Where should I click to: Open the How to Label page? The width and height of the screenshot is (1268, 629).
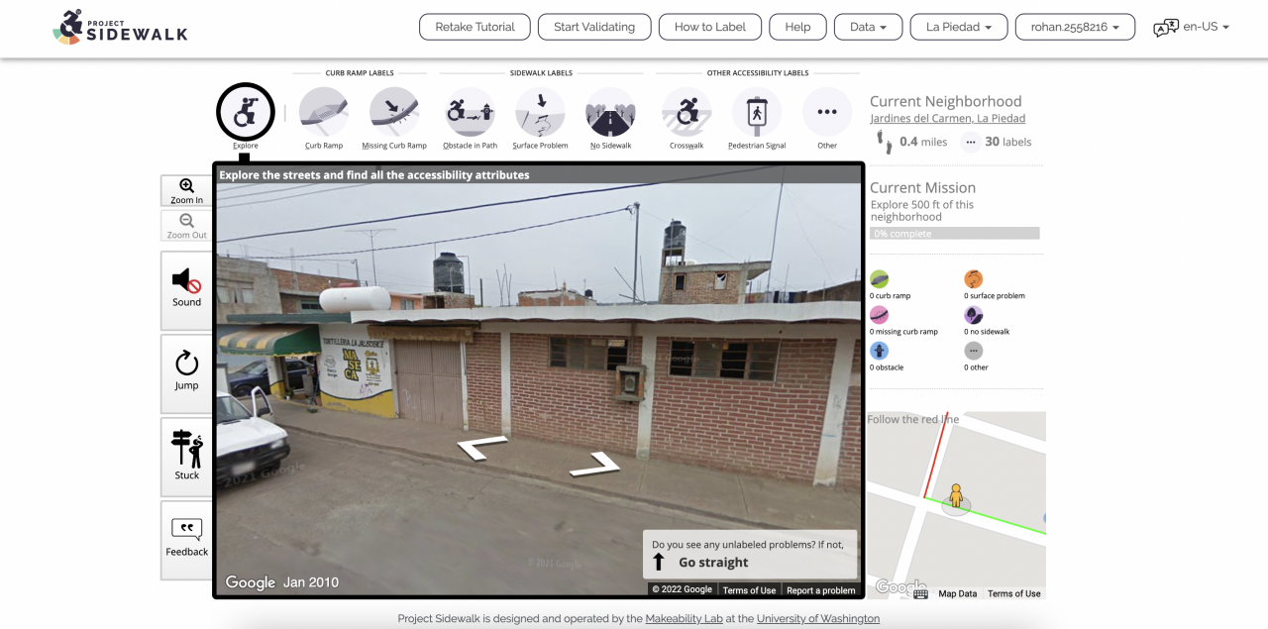tap(710, 27)
